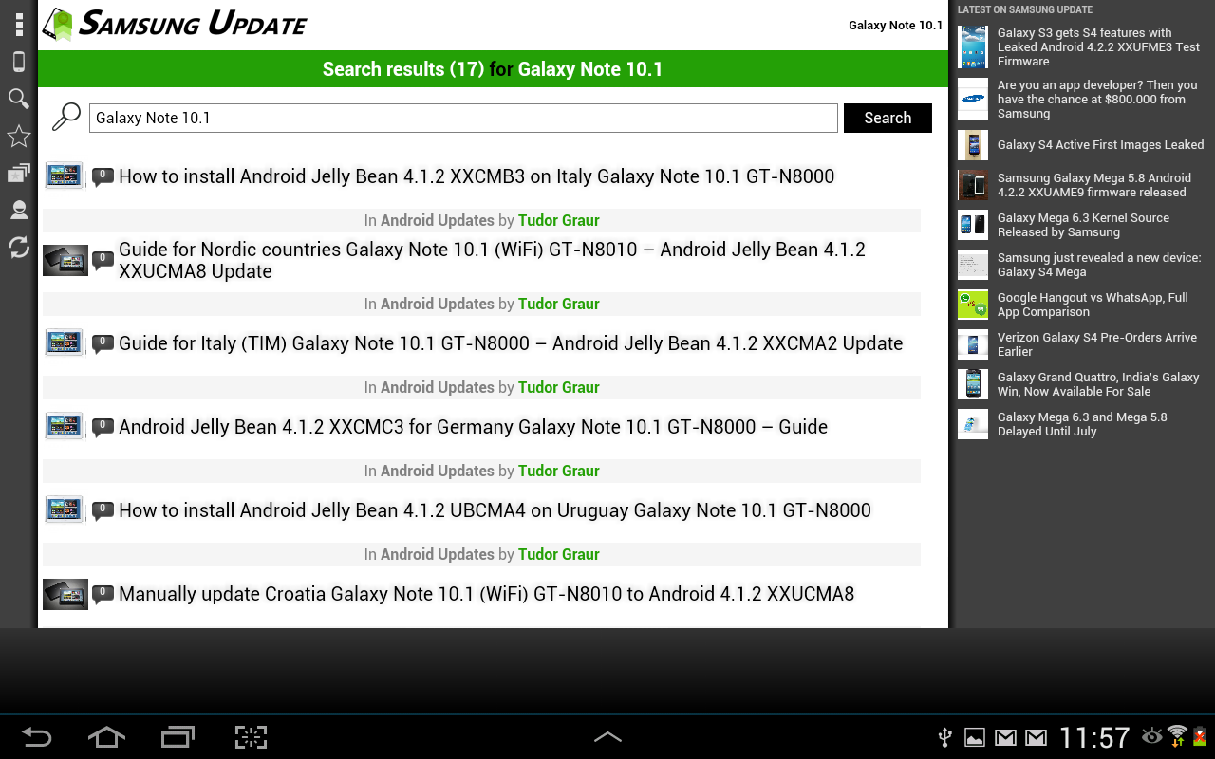Tap thumbnail for Galaxy S4 Active story
The image size is (1215, 759).
tap(973, 145)
